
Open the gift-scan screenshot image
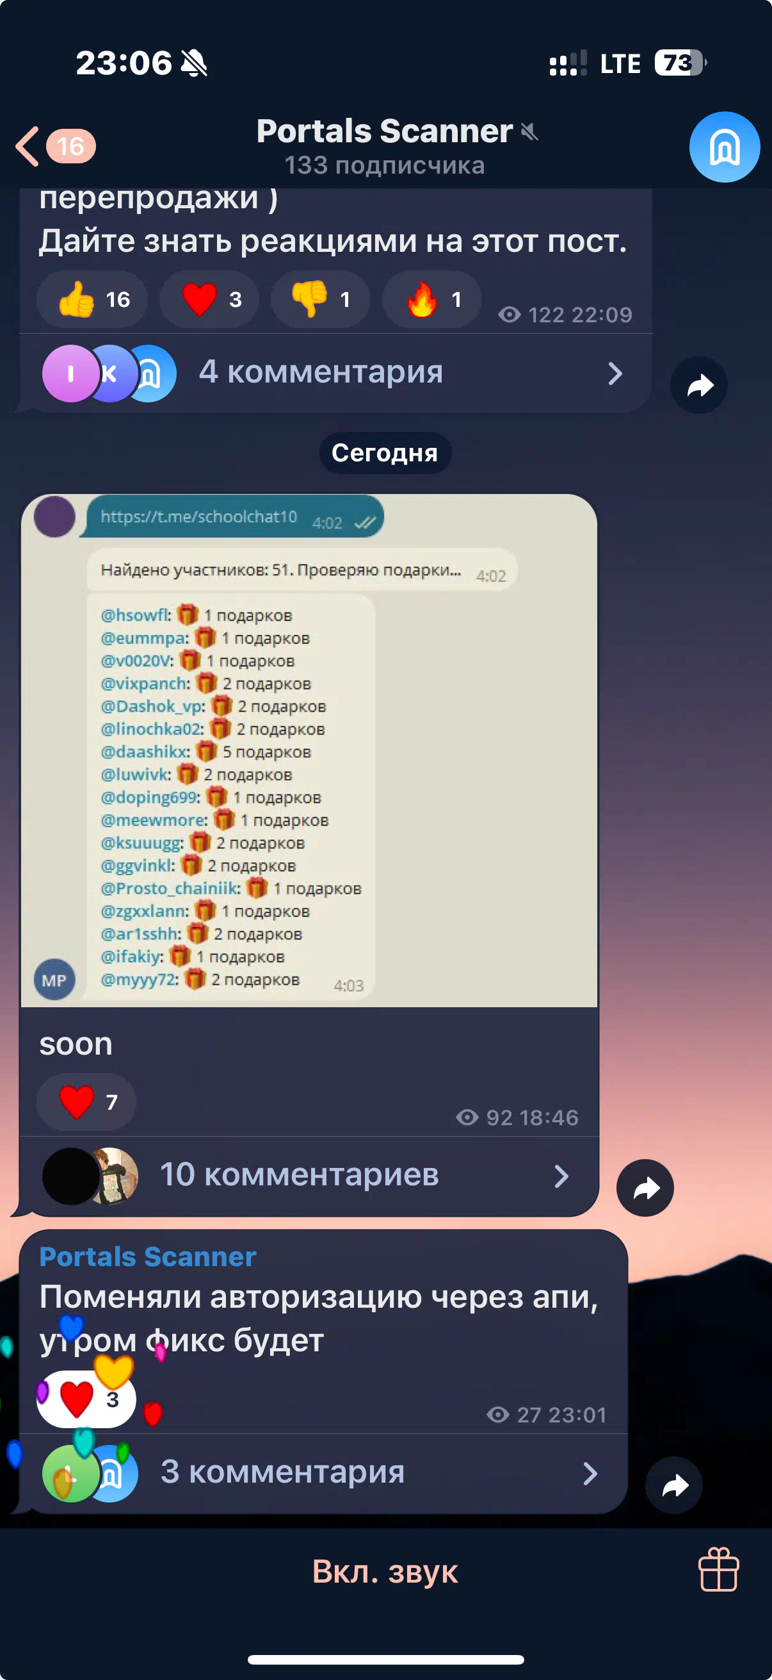click(x=309, y=750)
